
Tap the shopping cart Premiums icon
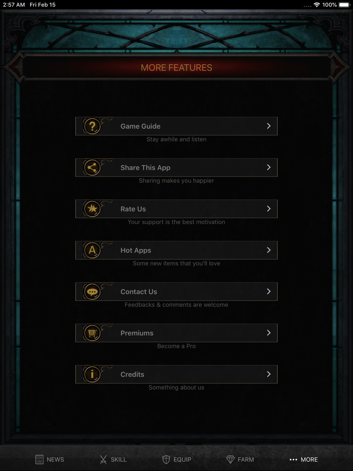tap(92, 333)
